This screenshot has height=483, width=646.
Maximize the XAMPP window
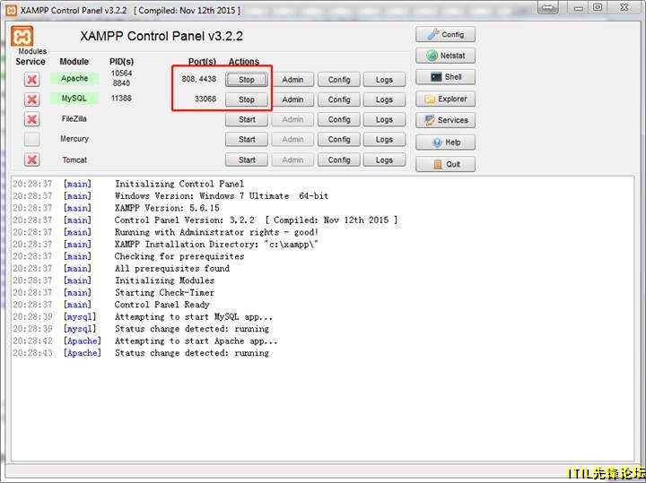(598, 7)
